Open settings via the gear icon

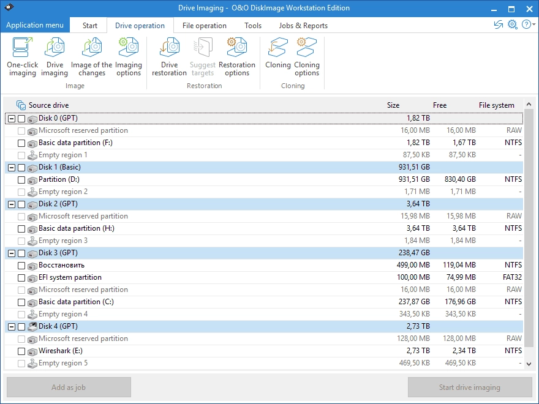[x=512, y=24]
